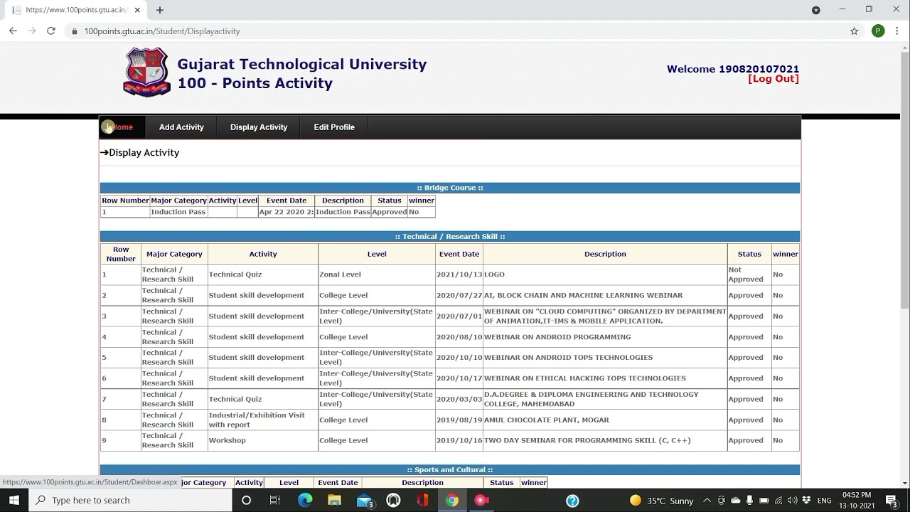This screenshot has height=512, width=910.
Task: Click the microphone tray icon
Action: click(749, 501)
